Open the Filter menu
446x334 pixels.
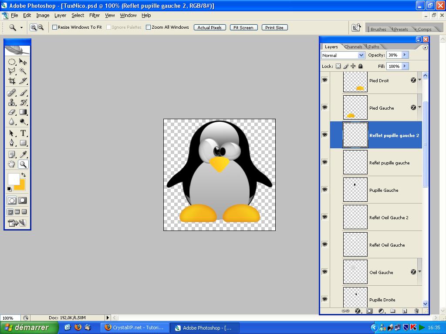(95, 15)
